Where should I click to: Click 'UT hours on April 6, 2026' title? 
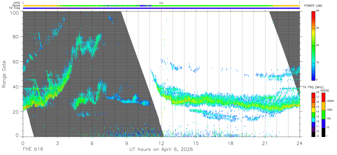point(161,150)
